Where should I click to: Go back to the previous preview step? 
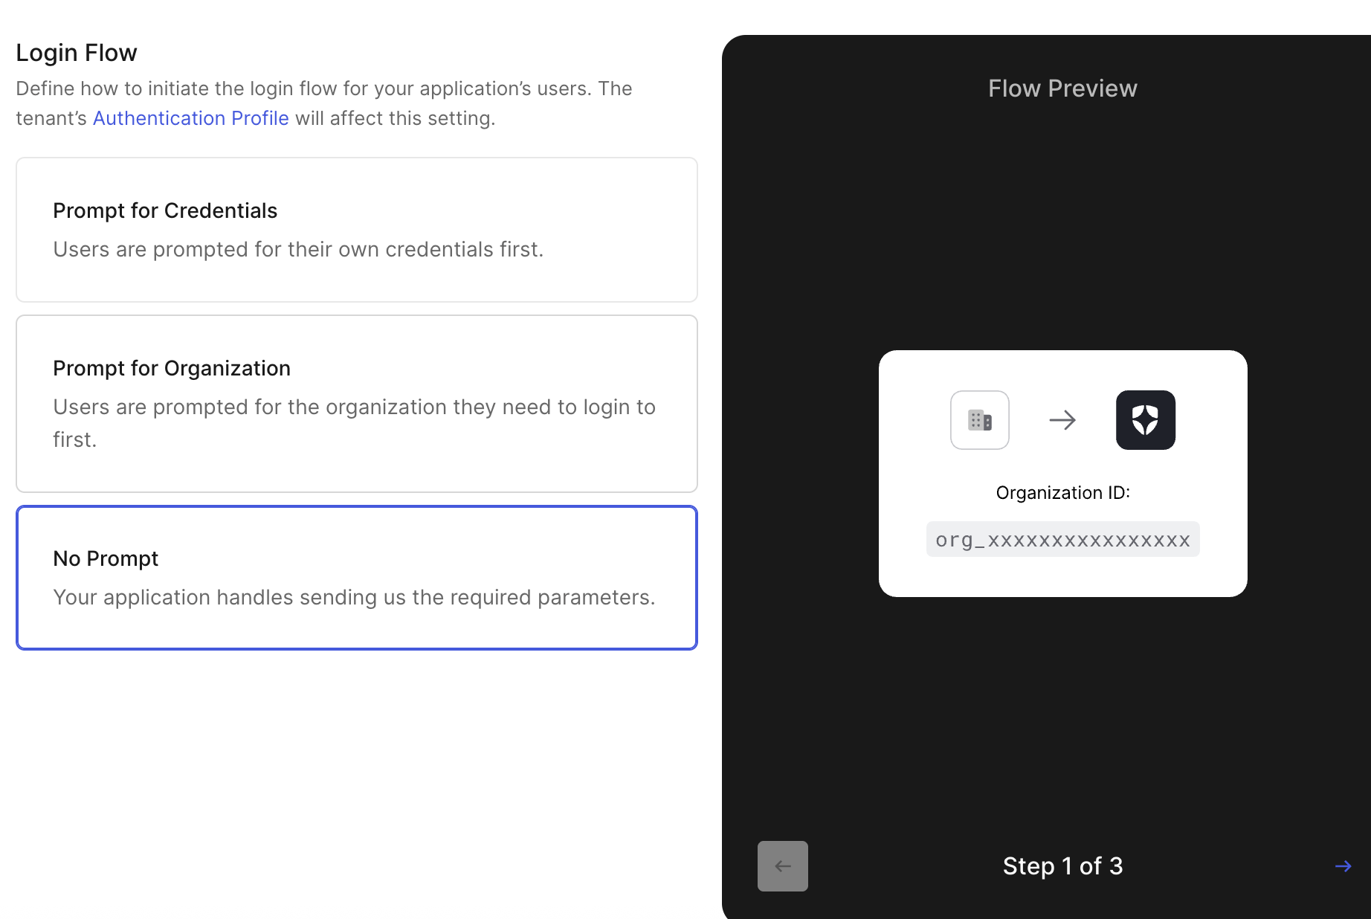[782, 866]
